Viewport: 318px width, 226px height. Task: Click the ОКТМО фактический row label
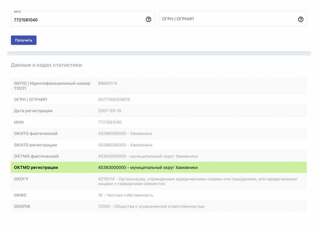click(x=36, y=156)
